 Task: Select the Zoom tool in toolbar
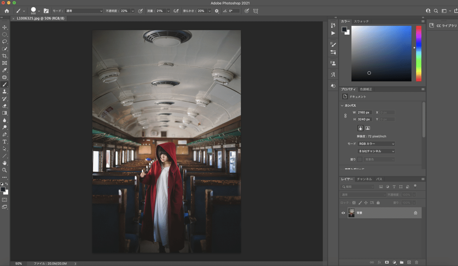tap(5, 170)
